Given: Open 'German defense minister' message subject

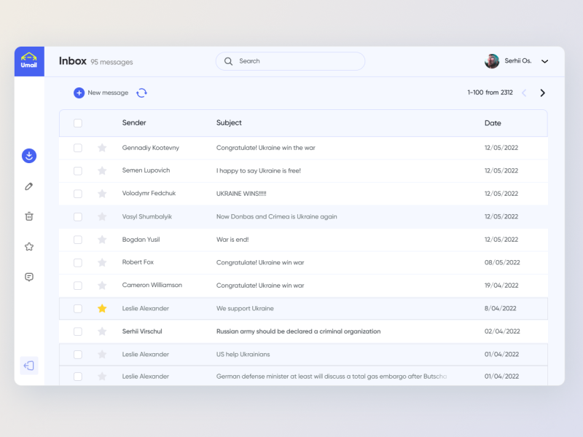Looking at the screenshot, I should tap(332, 377).
